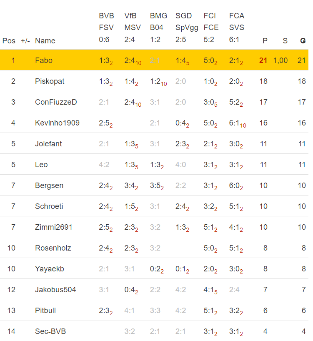The width and height of the screenshot is (313, 341).
Task: Select the Jolefant row name
Action: click(x=48, y=144)
